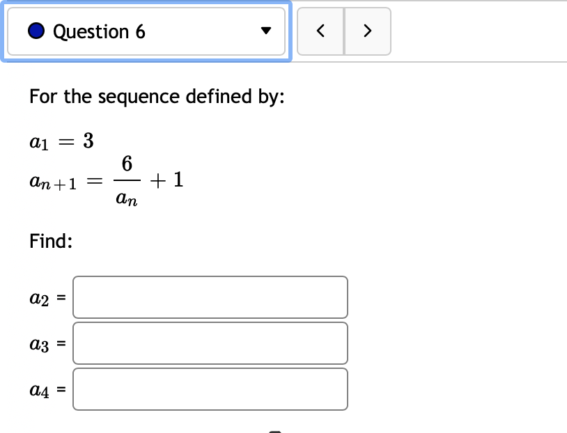Viewport: 567px width, 433px height.
Task: Click the left chevron navigation icon
Action: coord(320,31)
